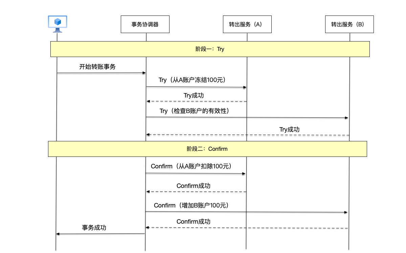406x253 pixels.
Task: Click the Try（从A账户冻结100元）label
Action: [x=196, y=80]
